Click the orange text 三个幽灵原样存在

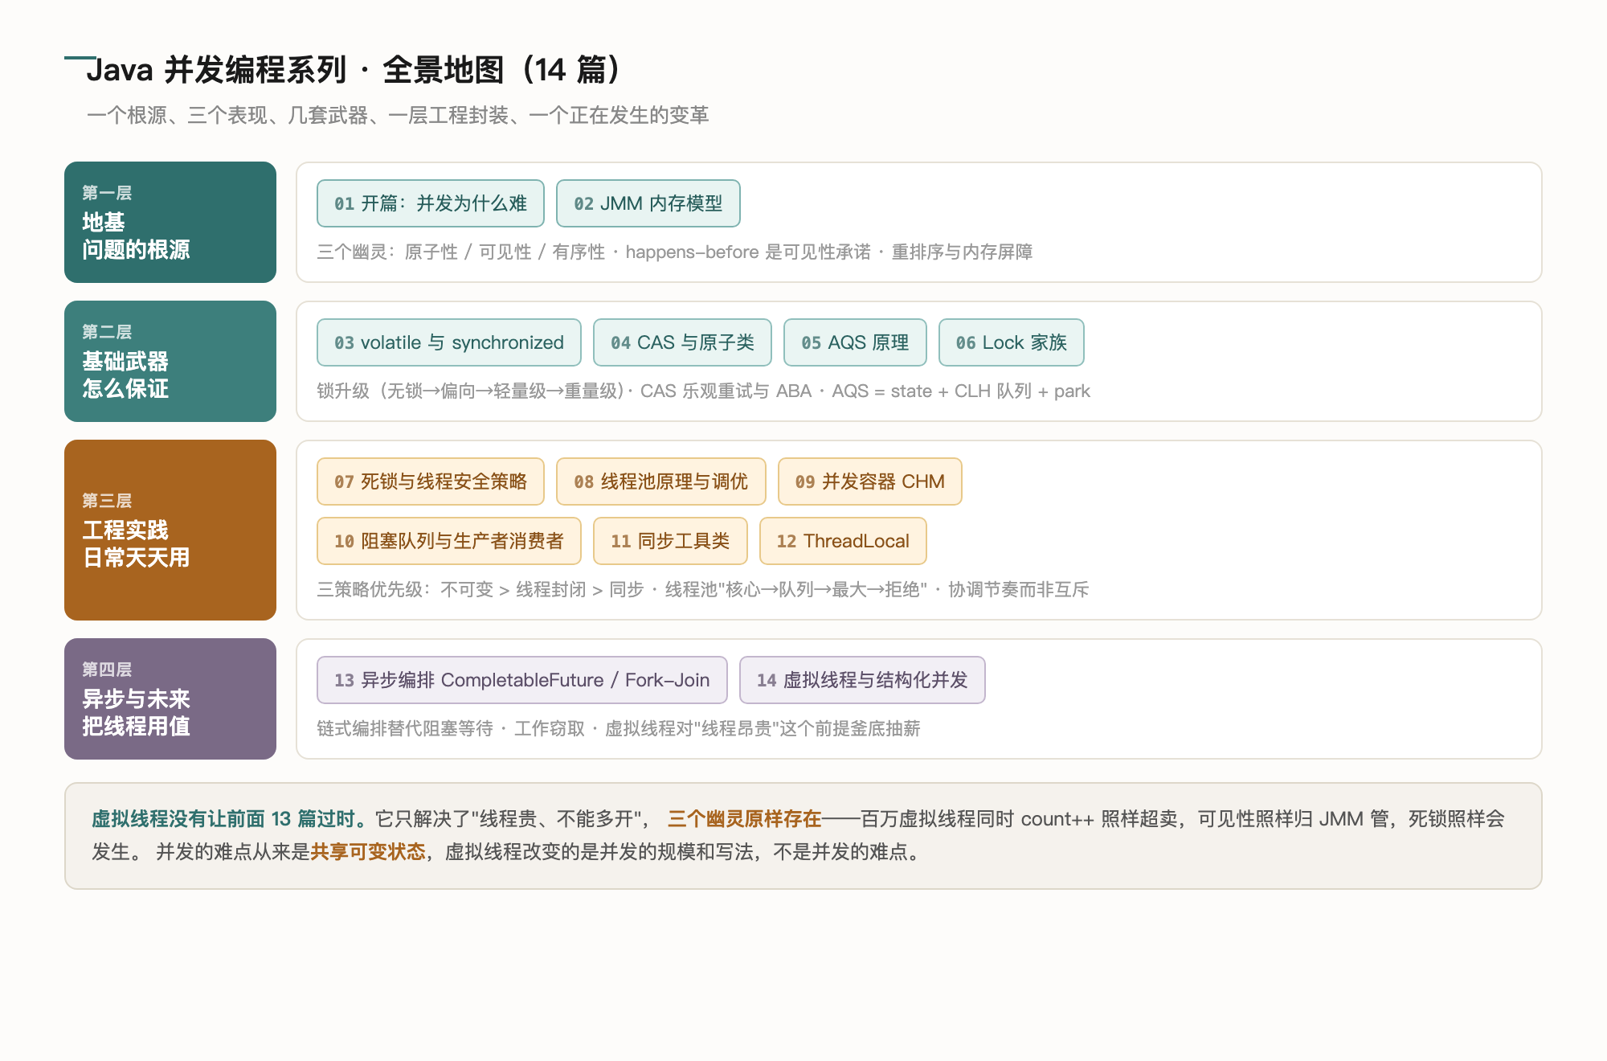745,819
